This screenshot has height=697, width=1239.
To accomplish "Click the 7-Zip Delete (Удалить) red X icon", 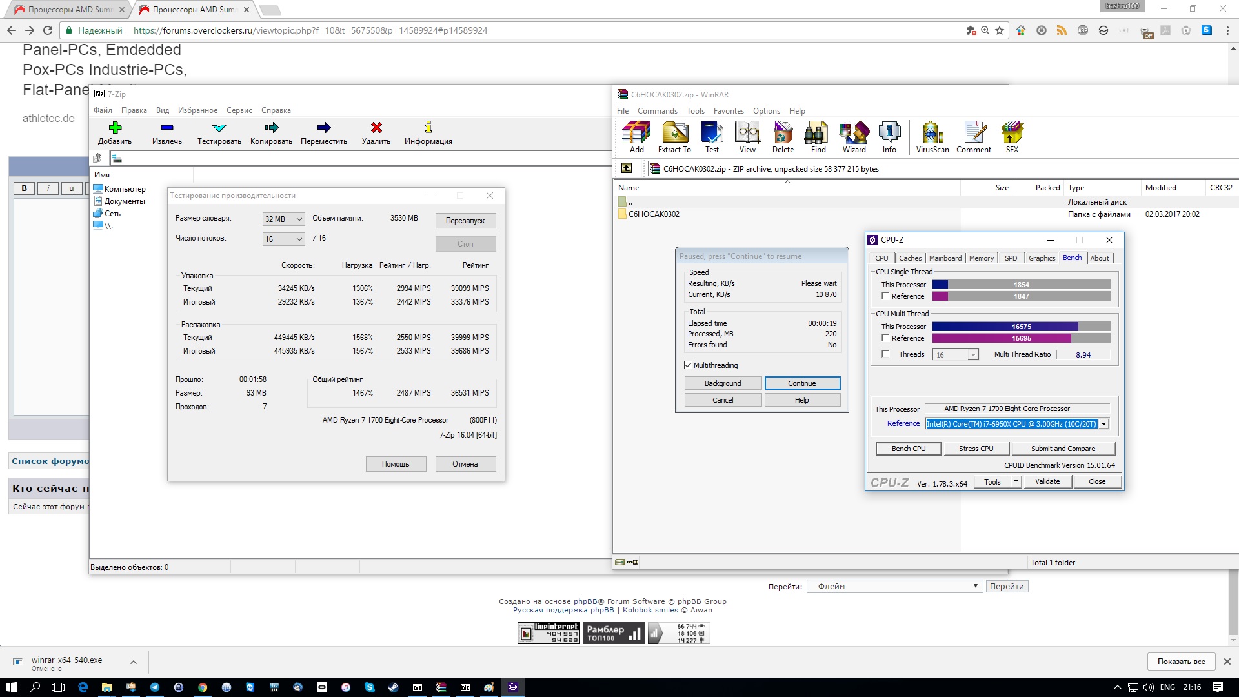I will click(x=376, y=128).
